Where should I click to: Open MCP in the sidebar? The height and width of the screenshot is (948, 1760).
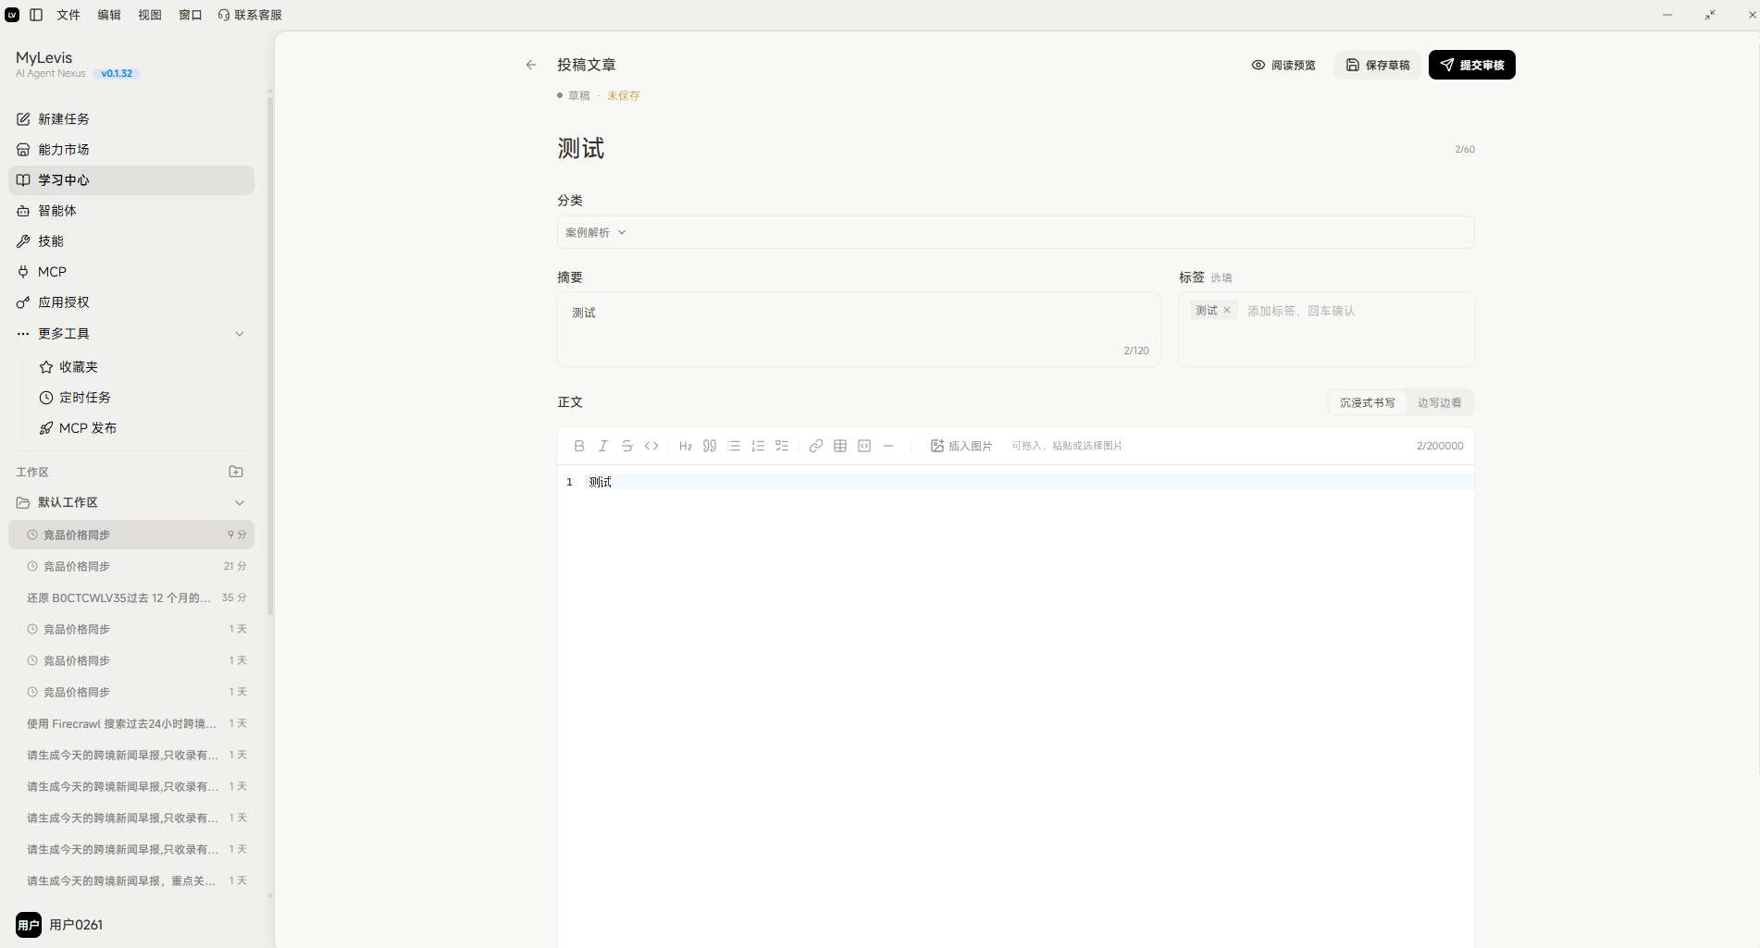(131, 272)
